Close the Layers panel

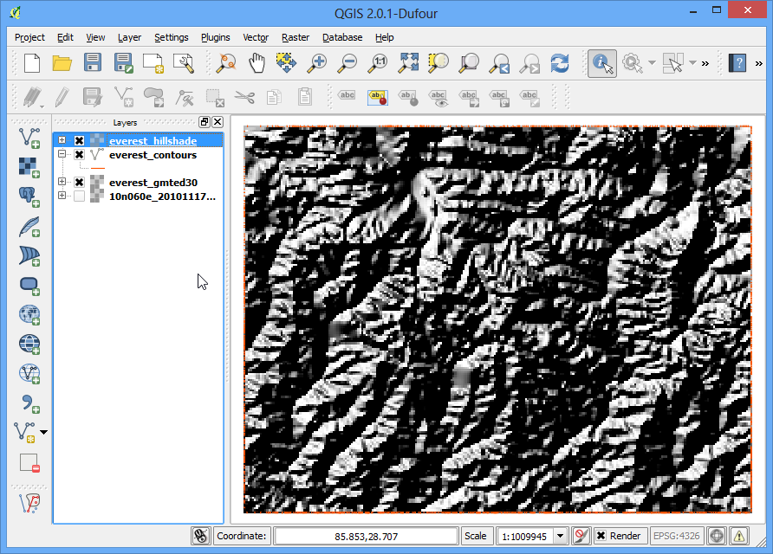pos(218,122)
